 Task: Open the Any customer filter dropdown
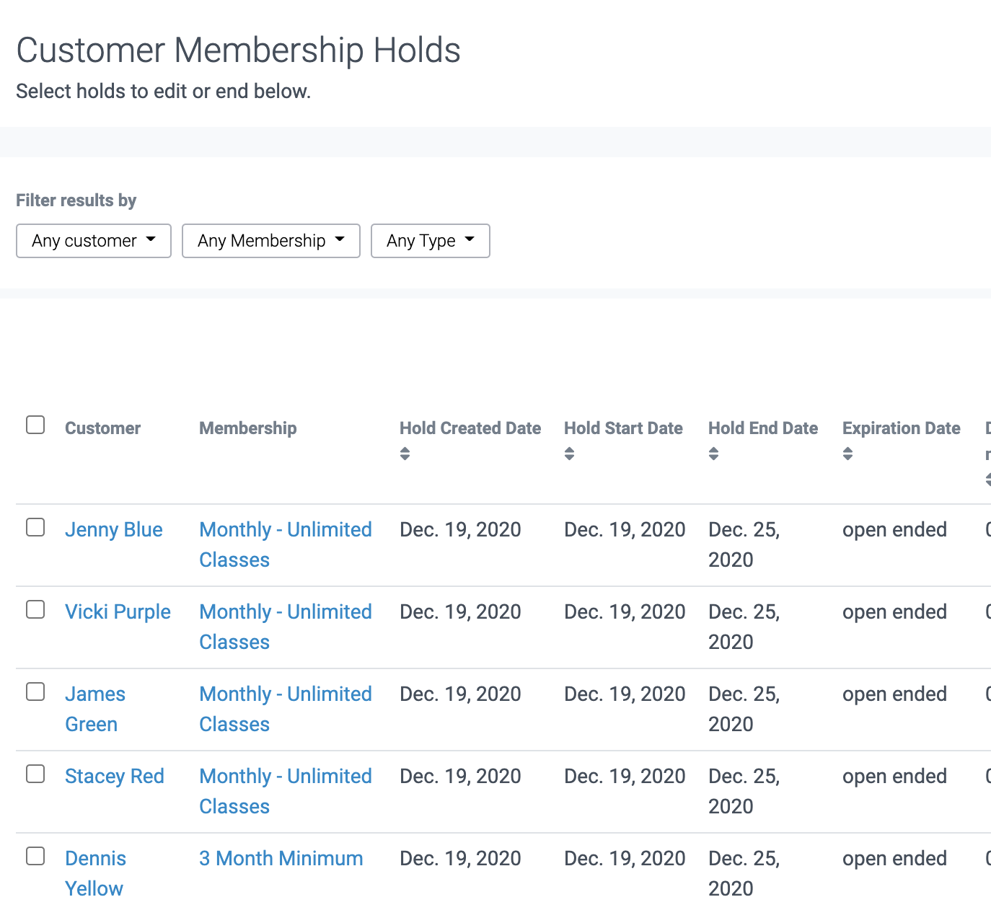93,241
